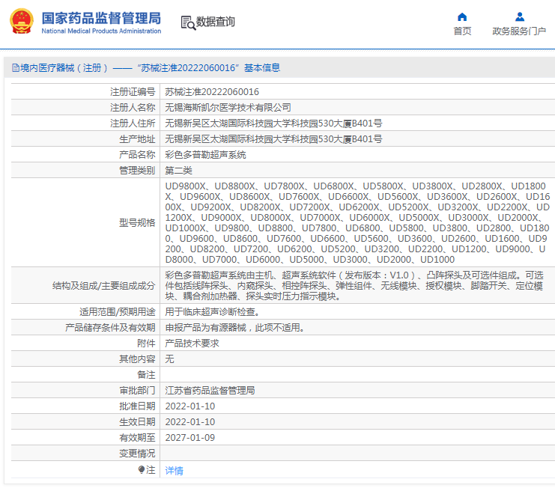The image size is (555, 488).
Task: Click the 变更情况 row label
Action: pyautogui.click(x=137, y=454)
